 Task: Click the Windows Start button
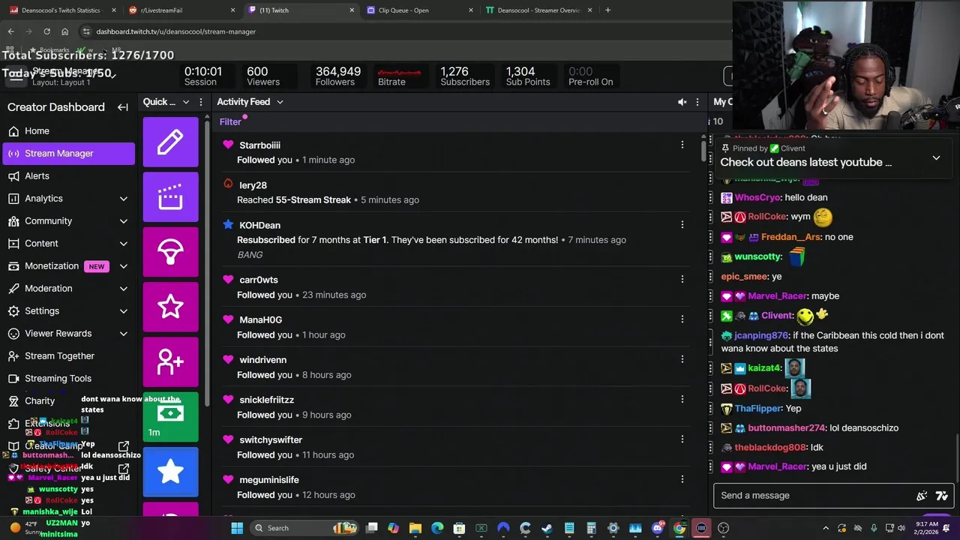point(237,528)
